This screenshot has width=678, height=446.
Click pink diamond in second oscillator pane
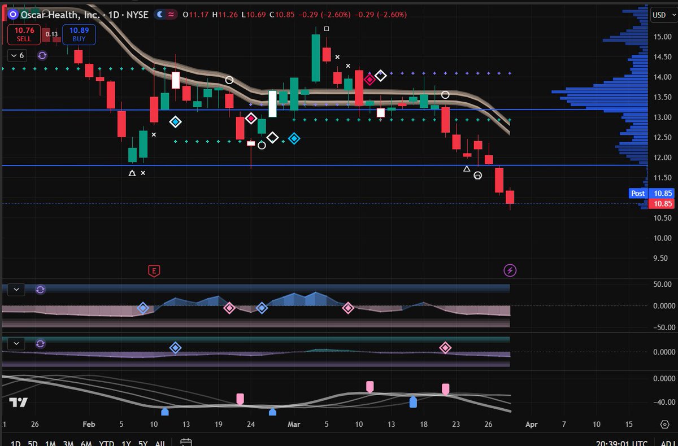tap(445, 348)
